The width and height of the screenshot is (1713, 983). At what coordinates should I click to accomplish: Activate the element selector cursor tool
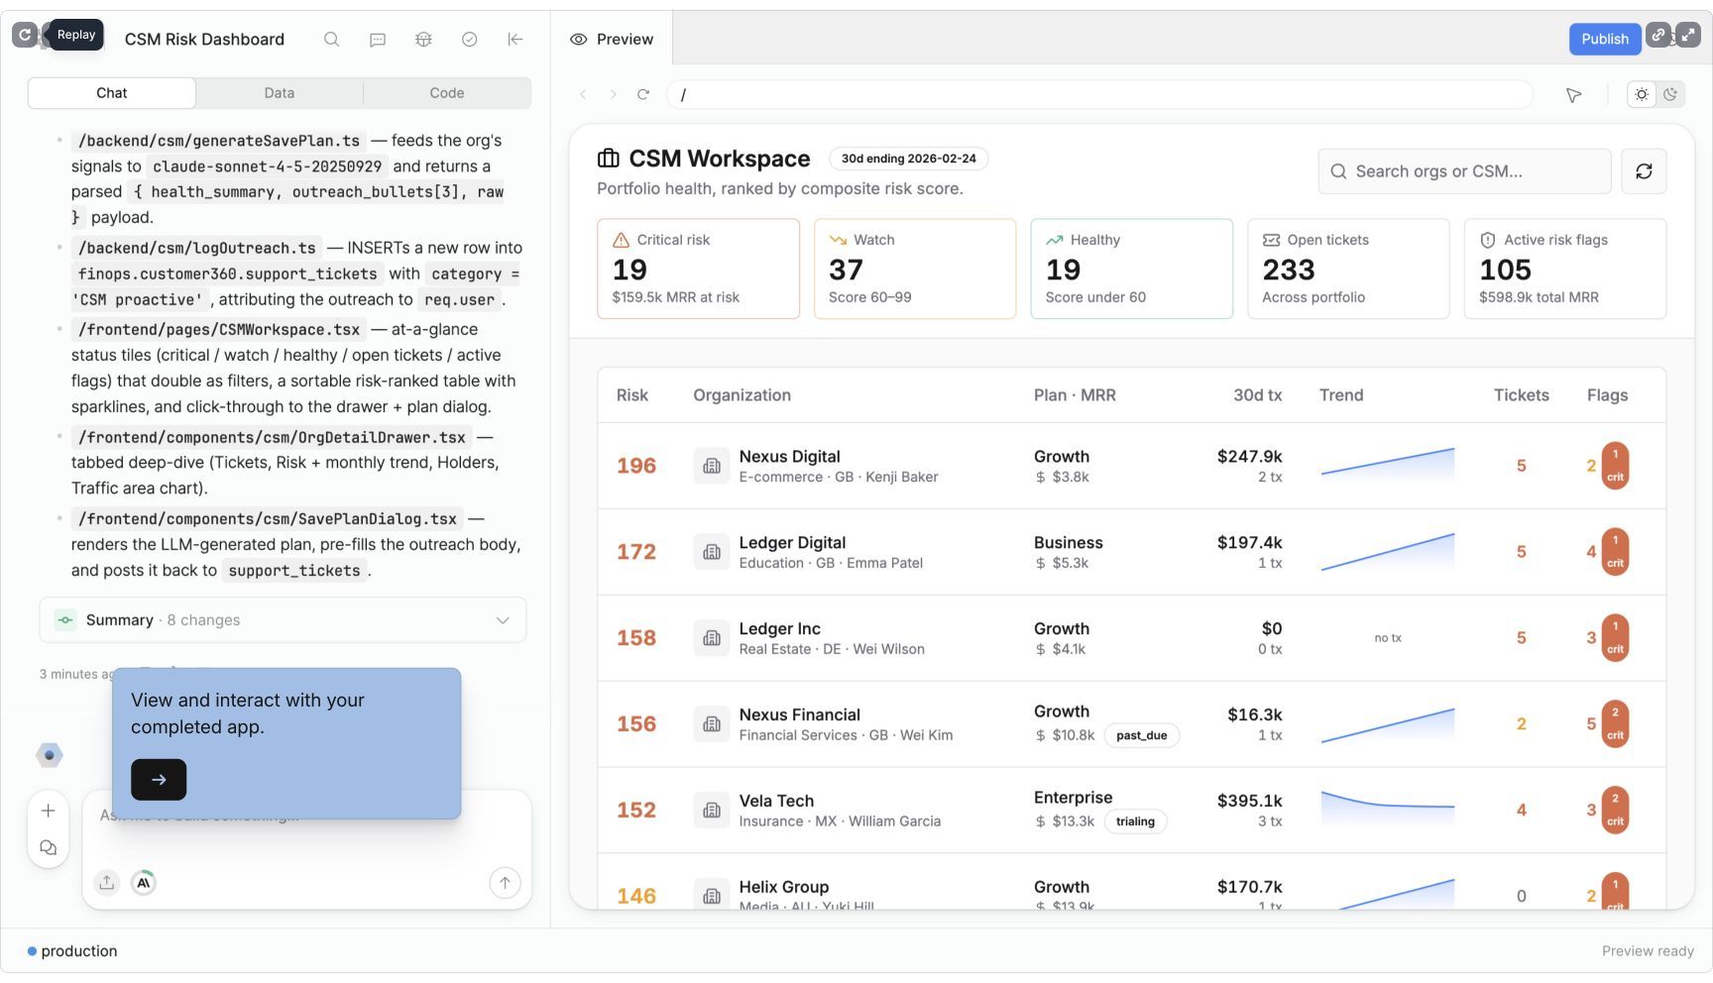click(1573, 95)
